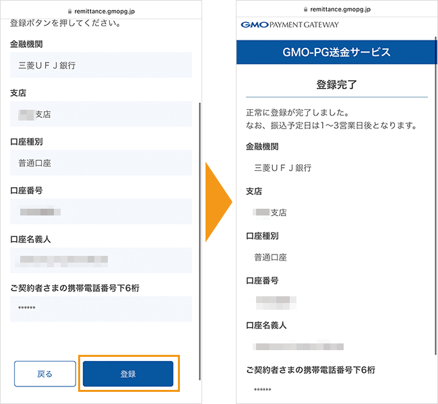
Task: Click the 支店 field on the confirmation screen
Action: pyautogui.click(x=101, y=114)
